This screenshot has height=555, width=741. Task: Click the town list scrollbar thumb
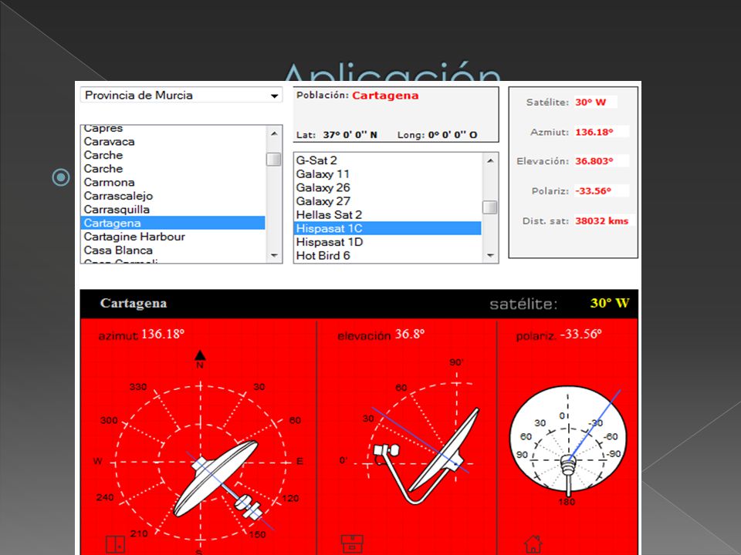click(x=273, y=160)
